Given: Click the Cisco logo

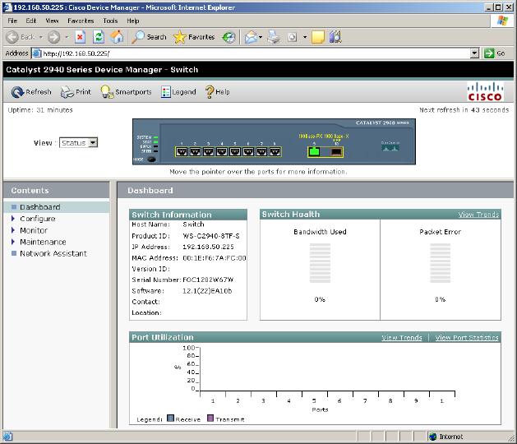Looking at the screenshot, I should pyautogui.click(x=485, y=92).
